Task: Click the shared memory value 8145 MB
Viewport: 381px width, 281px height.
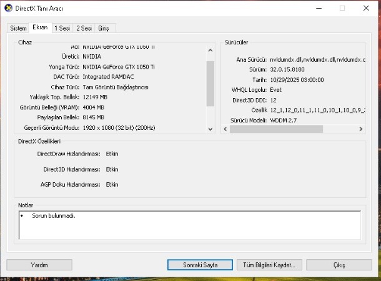Action: click(x=93, y=117)
